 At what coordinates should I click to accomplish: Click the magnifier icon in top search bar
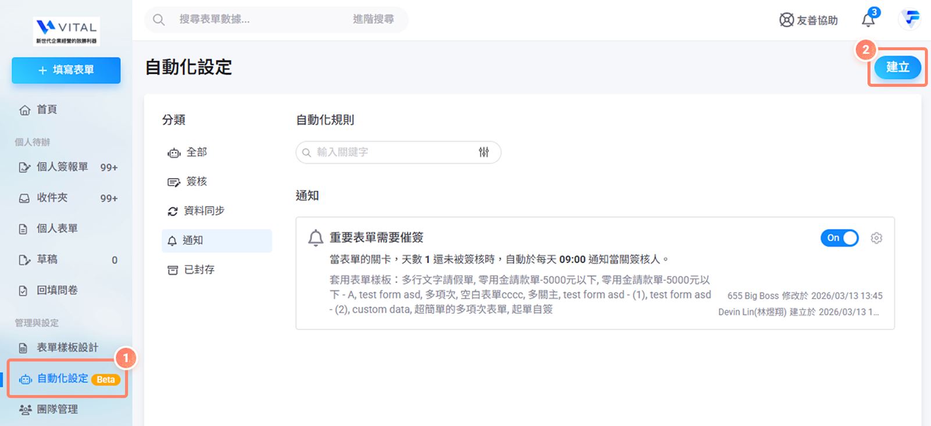[x=158, y=20]
